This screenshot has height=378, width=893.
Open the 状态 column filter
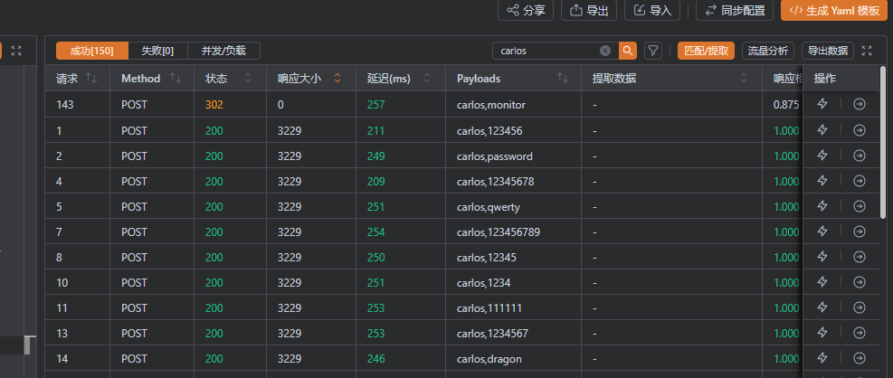coord(247,79)
